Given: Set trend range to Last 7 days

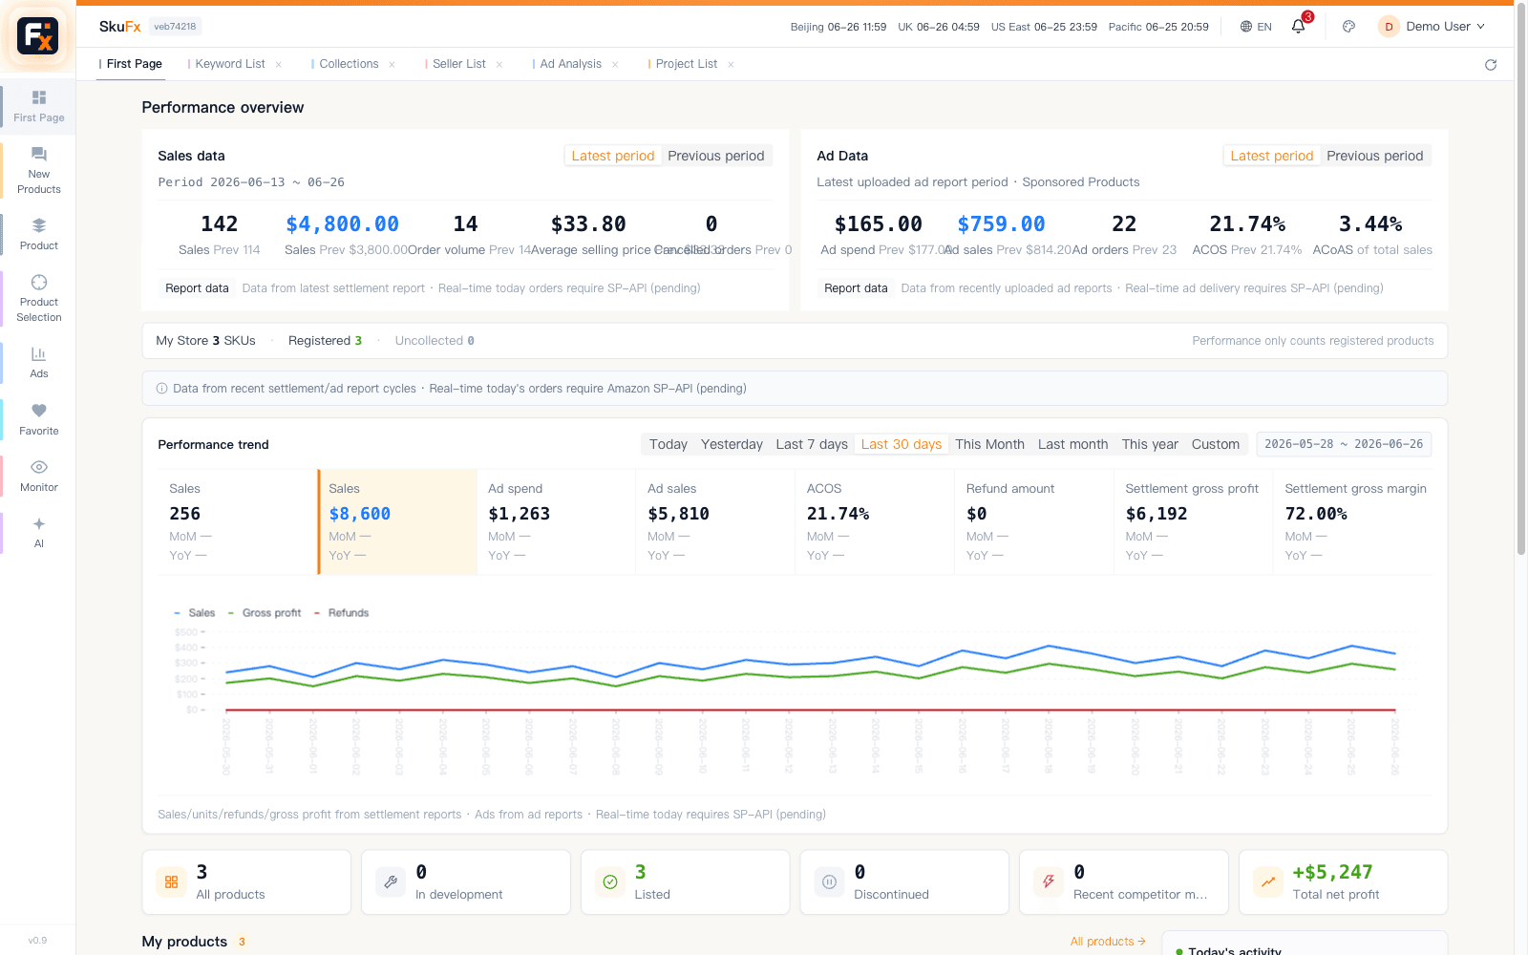Looking at the screenshot, I should click(812, 444).
